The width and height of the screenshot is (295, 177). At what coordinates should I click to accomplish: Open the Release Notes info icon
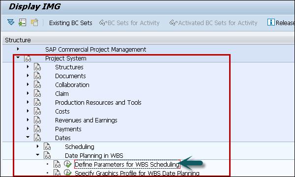271,22
